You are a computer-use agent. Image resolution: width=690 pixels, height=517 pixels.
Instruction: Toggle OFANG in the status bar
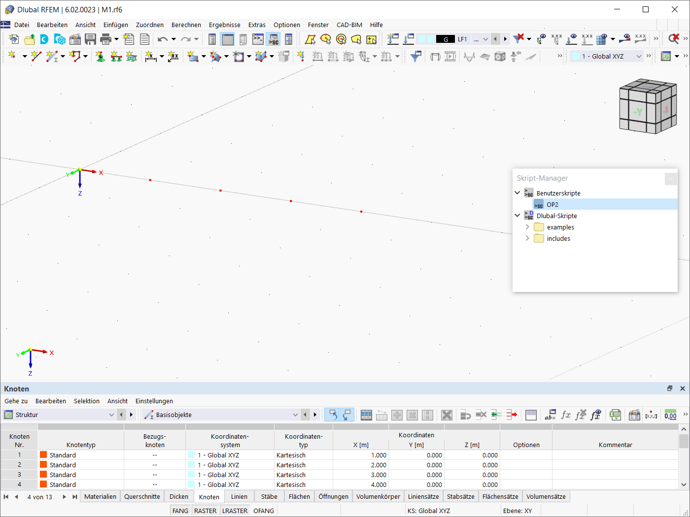point(264,511)
